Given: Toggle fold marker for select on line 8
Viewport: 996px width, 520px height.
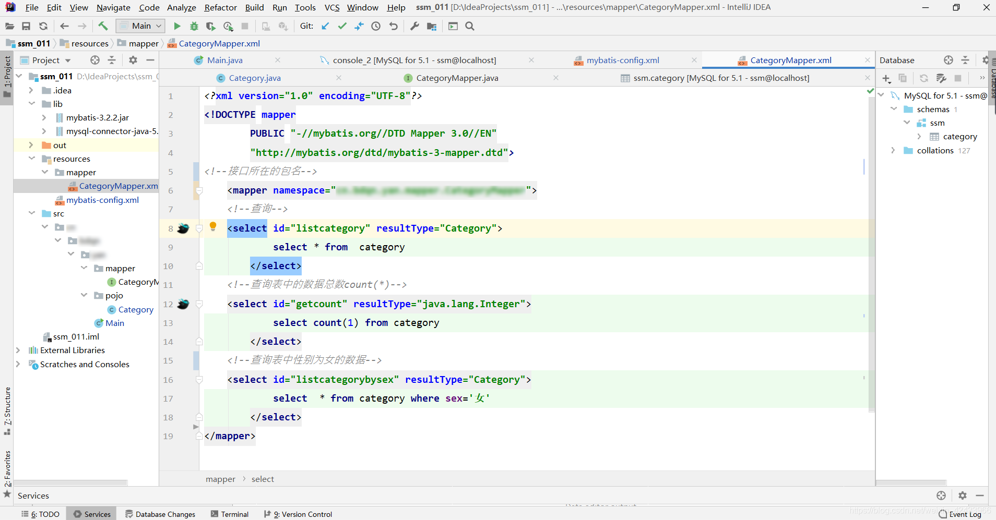Looking at the screenshot, I should 199,228.
